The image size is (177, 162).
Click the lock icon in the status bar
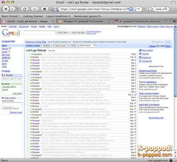[x=171, y=160]
